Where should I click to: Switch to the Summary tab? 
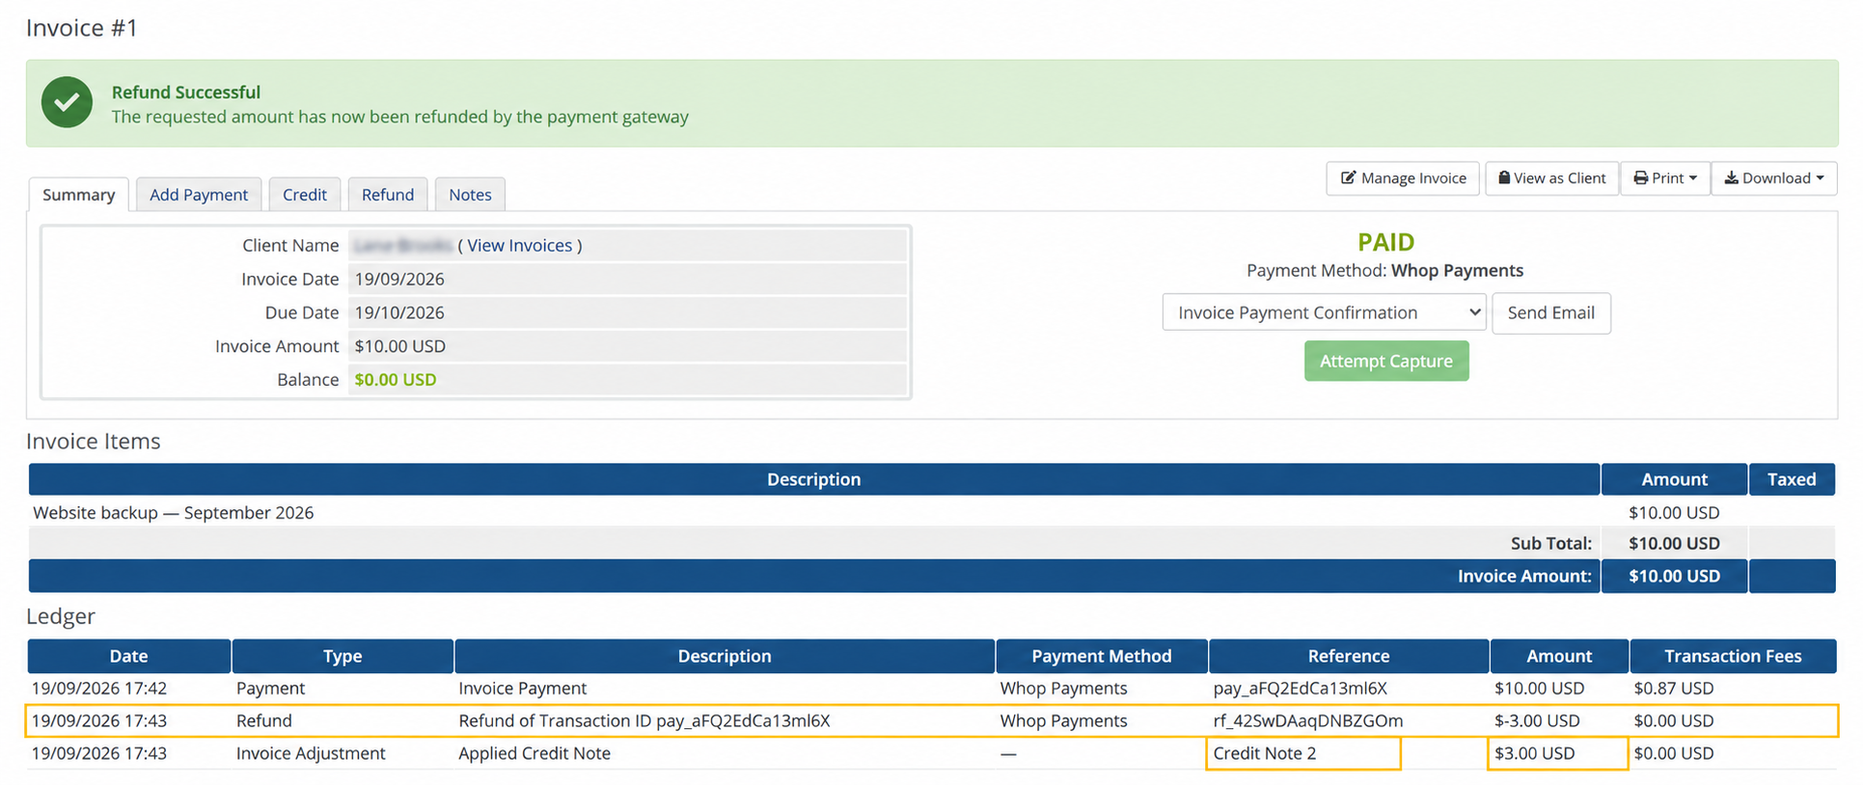[x=79, y=195]
